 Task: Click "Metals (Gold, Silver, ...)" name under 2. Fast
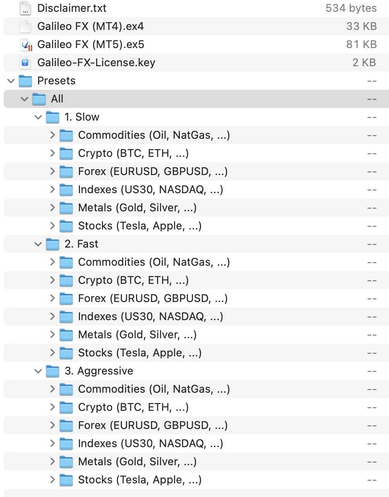(x=137, y=335)
